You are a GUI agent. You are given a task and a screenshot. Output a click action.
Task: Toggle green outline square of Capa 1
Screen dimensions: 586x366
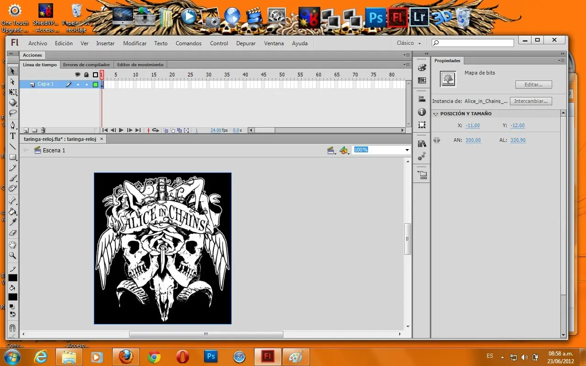[x=95, y=85]
